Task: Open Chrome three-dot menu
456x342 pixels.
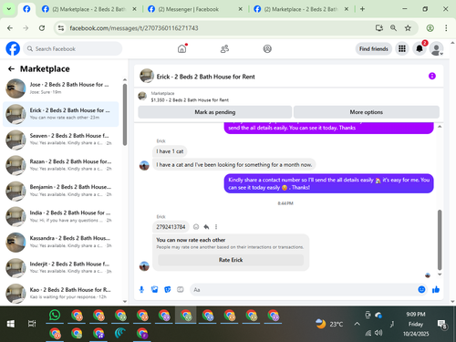Action: [x=446, y=28]
